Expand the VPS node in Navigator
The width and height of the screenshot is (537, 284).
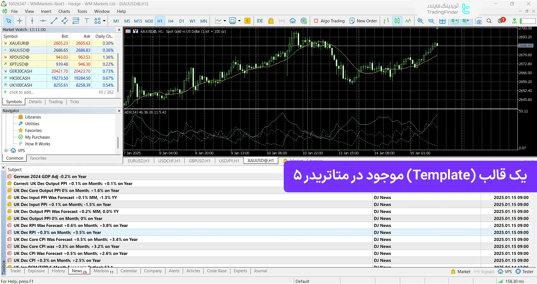pos(6,150)
